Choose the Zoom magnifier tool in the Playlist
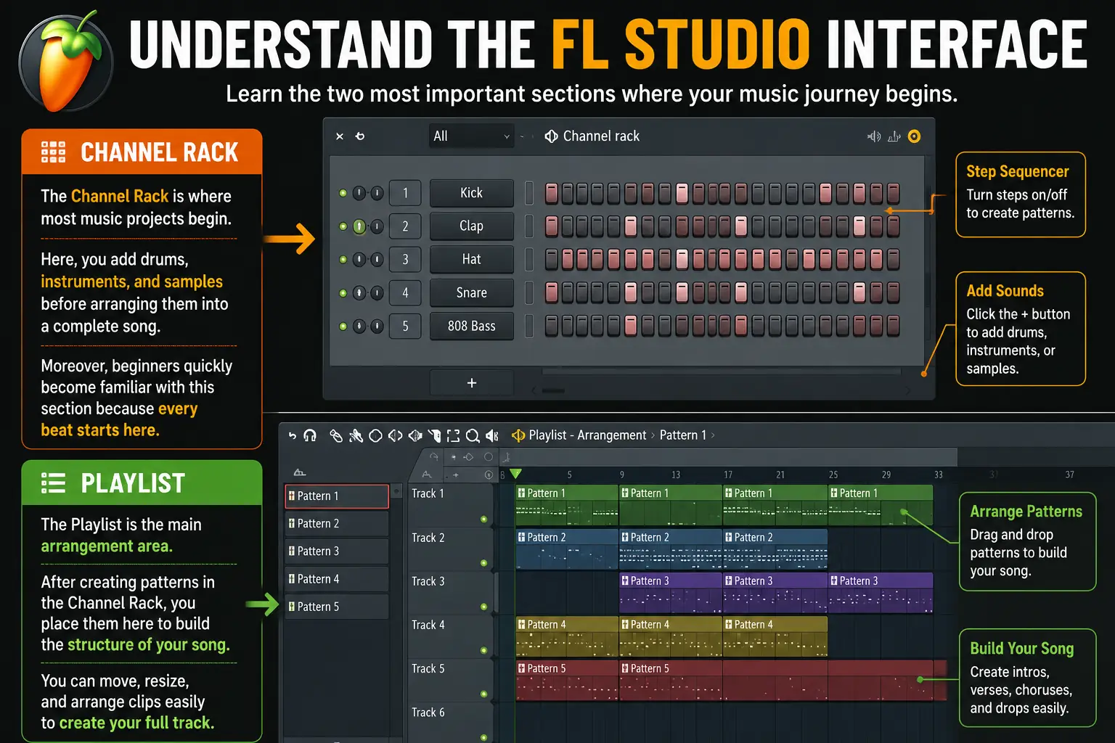Screen dimensions: 1115x743 pyautogui.click(x=473, y=435)
